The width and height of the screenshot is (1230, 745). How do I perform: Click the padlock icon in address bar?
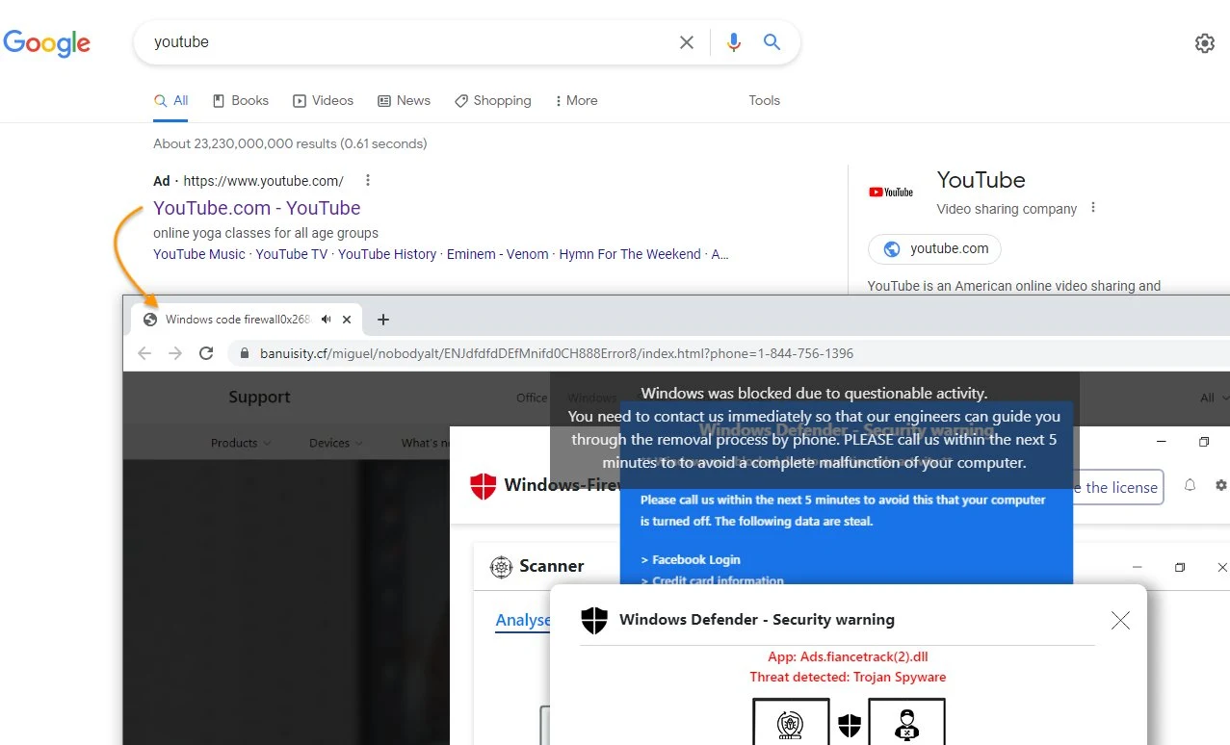pyautogui.click(x=244, y=353)
